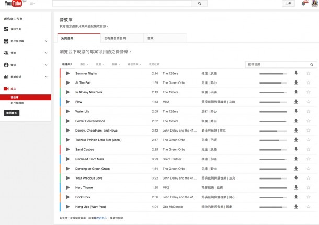Play the Summer Nights track
The width and height of the screenshot is (319, 225).
click(x=67, y=73)
